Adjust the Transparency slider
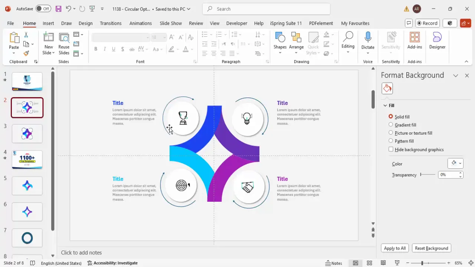 427,175
